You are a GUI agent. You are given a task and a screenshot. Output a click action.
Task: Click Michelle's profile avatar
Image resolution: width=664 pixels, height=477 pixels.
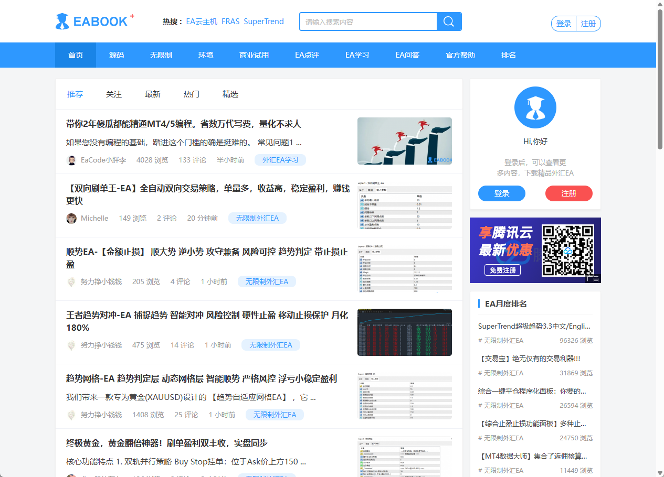71,218
